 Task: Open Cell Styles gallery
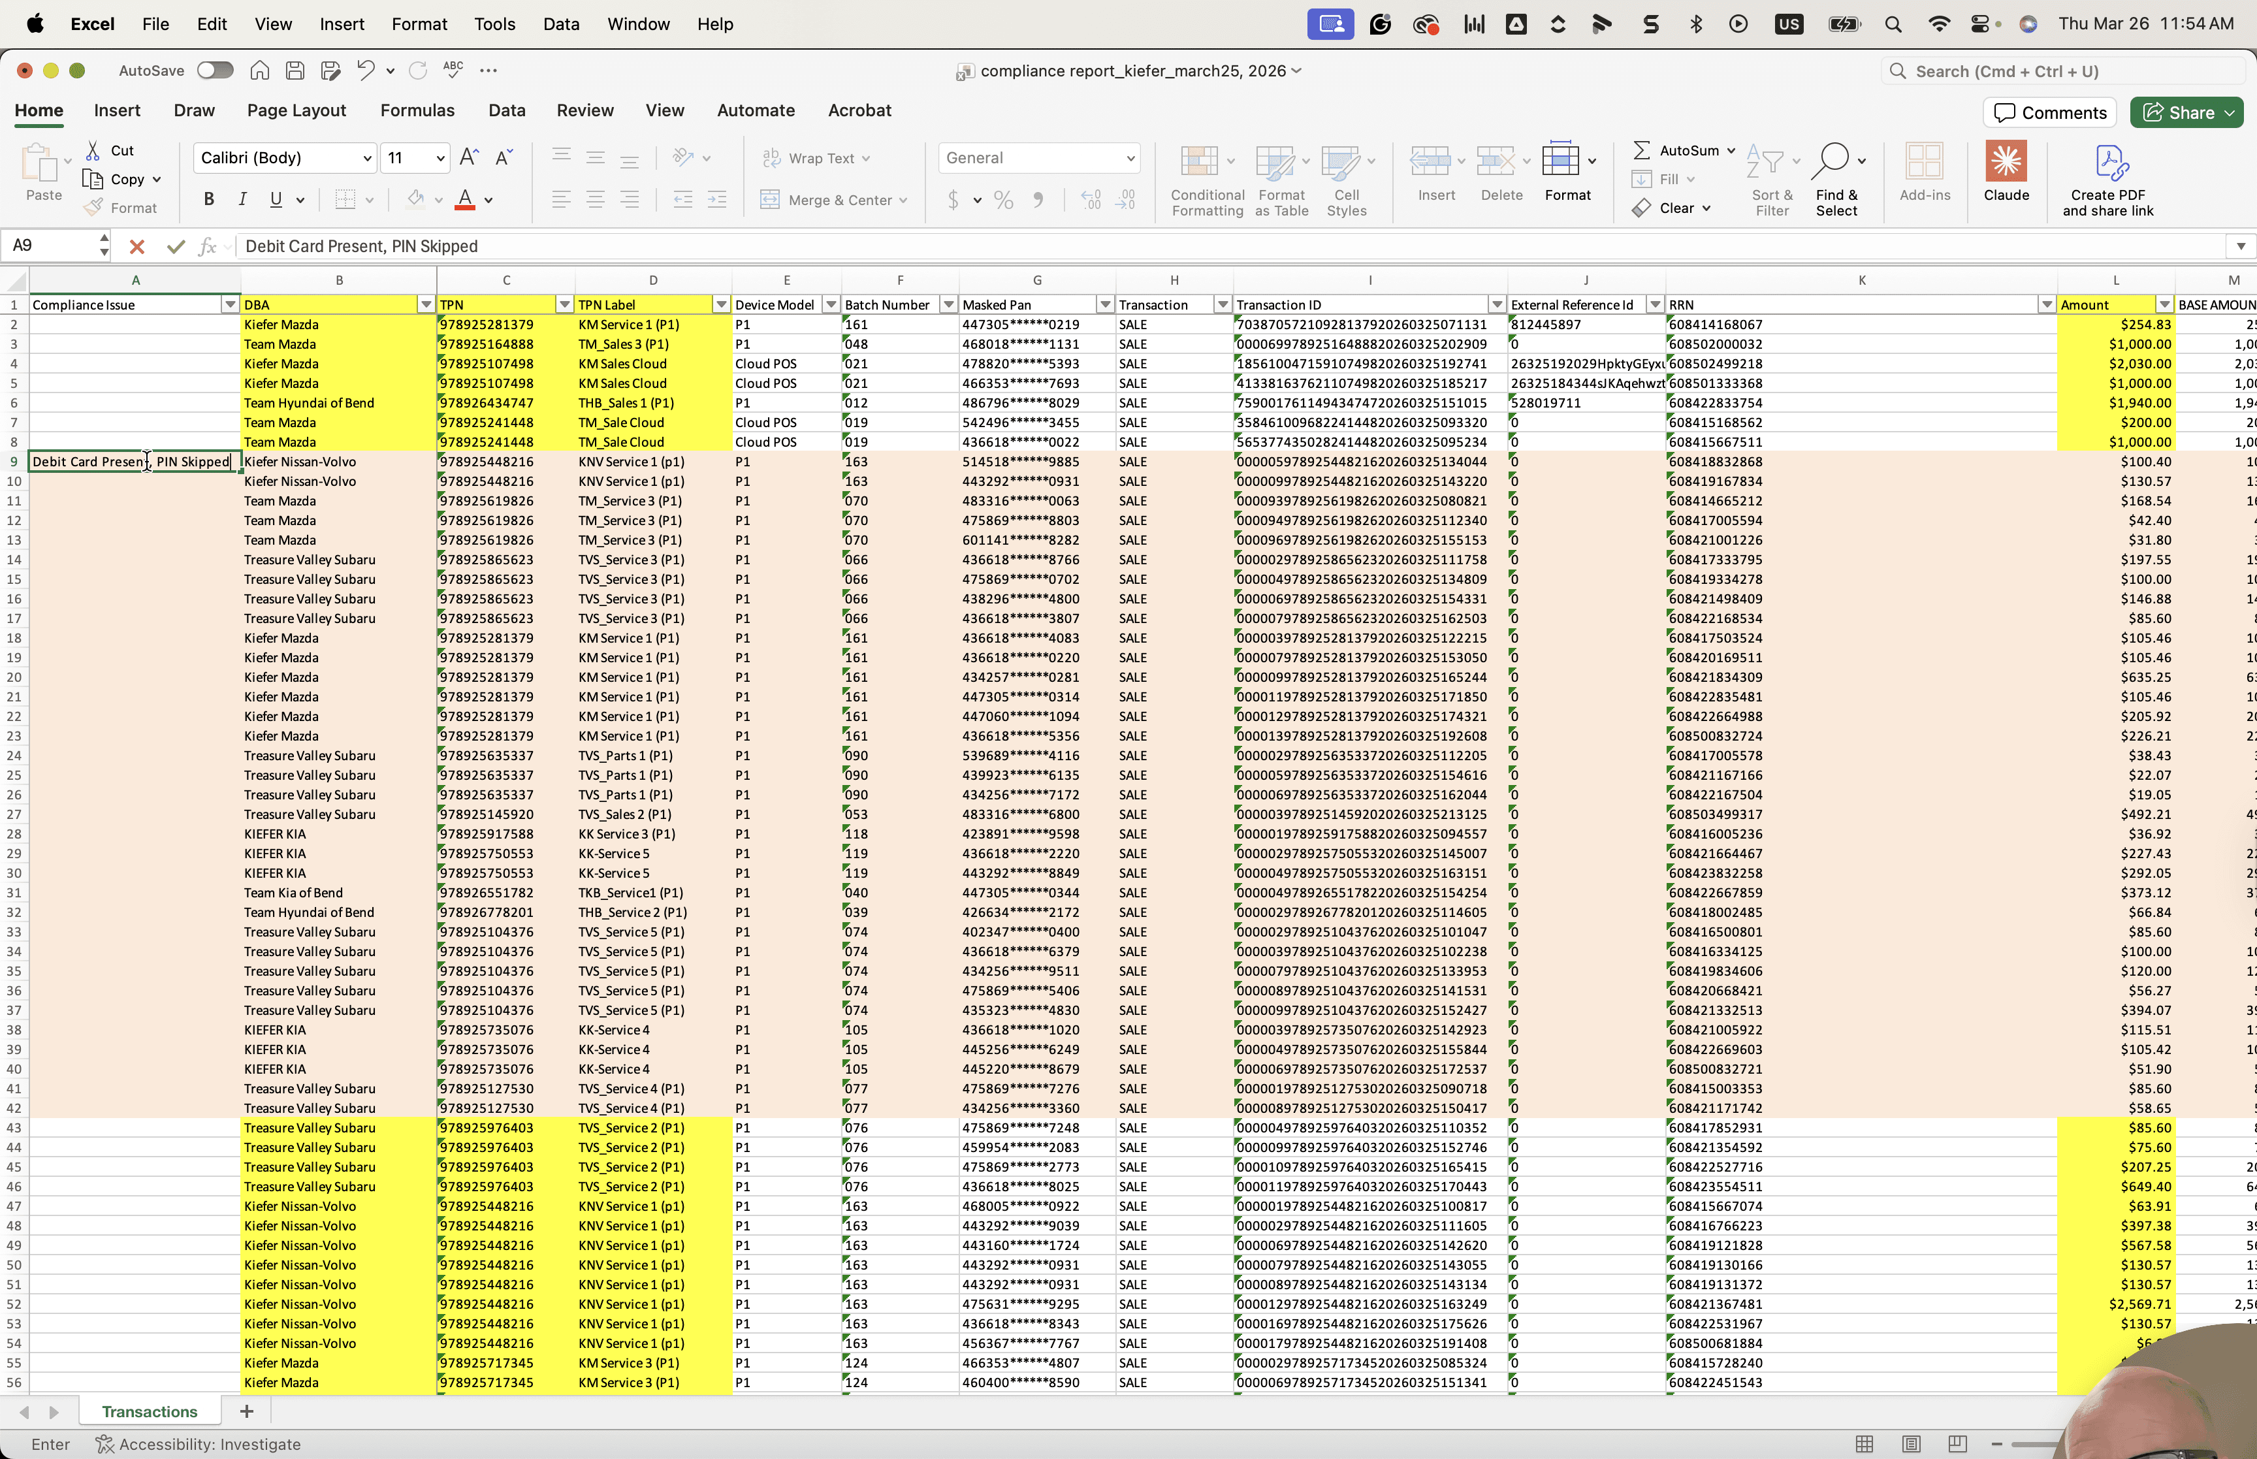[x=1346, y=180]
